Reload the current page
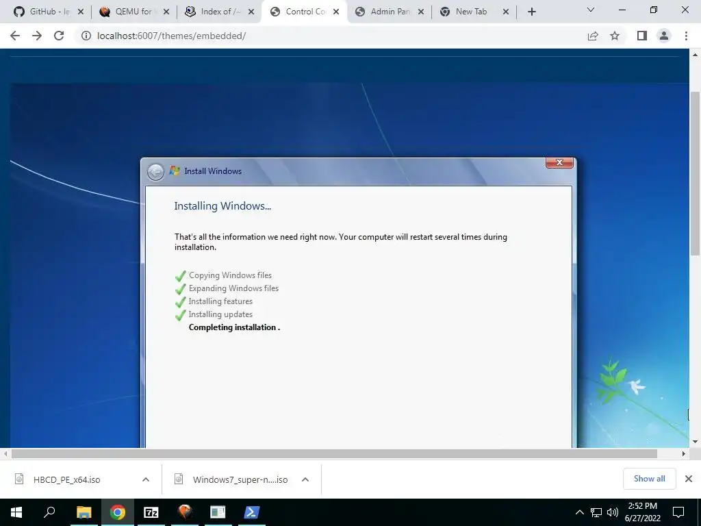The height and width of the screenshot is (526, 701). 59,36
